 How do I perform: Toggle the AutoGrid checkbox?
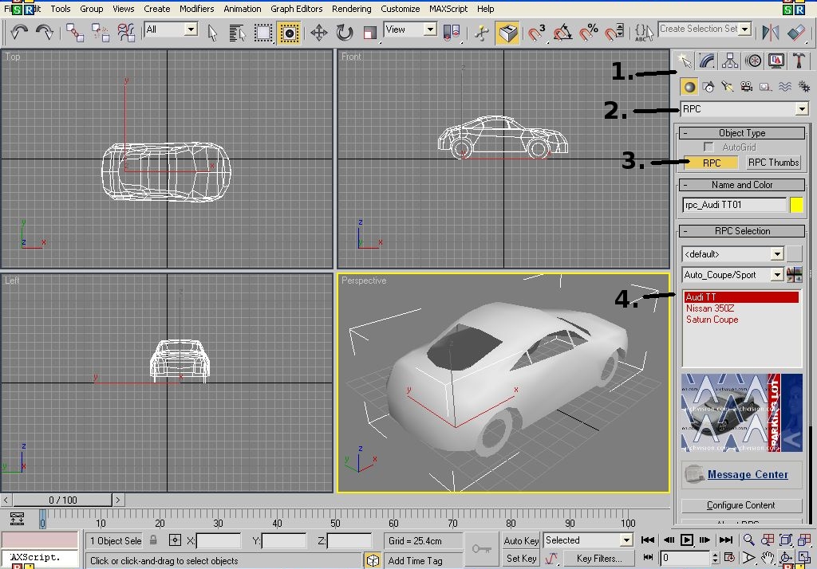click(x=708, y=147)
